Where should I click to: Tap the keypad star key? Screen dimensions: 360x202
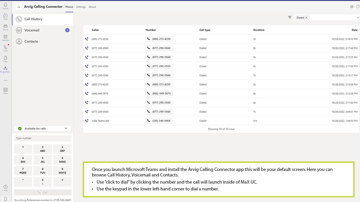(23, 182)
